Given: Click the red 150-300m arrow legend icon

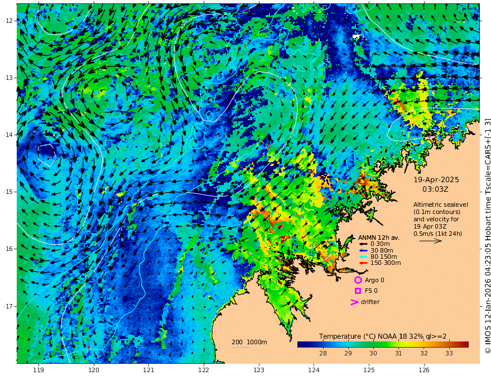Looking at the screenshot, I should pyautogui.click(x=363, y=263).
